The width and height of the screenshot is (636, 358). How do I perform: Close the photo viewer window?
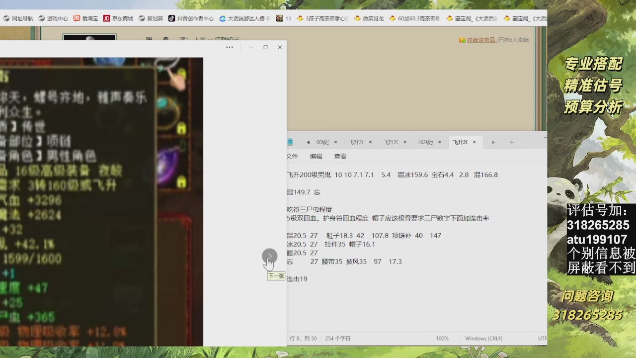tap(280, 47)
